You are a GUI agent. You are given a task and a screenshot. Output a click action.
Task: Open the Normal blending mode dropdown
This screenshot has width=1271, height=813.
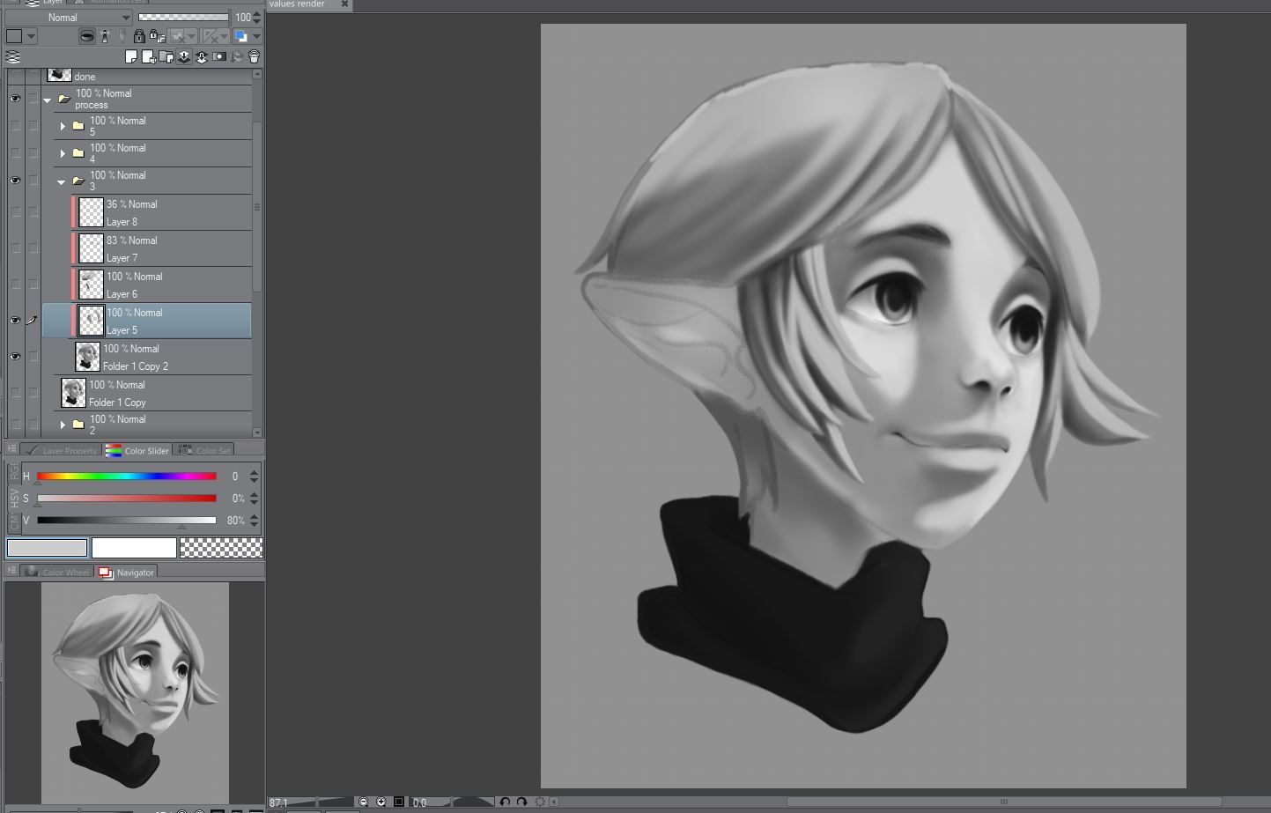click(x=68, y=17)
